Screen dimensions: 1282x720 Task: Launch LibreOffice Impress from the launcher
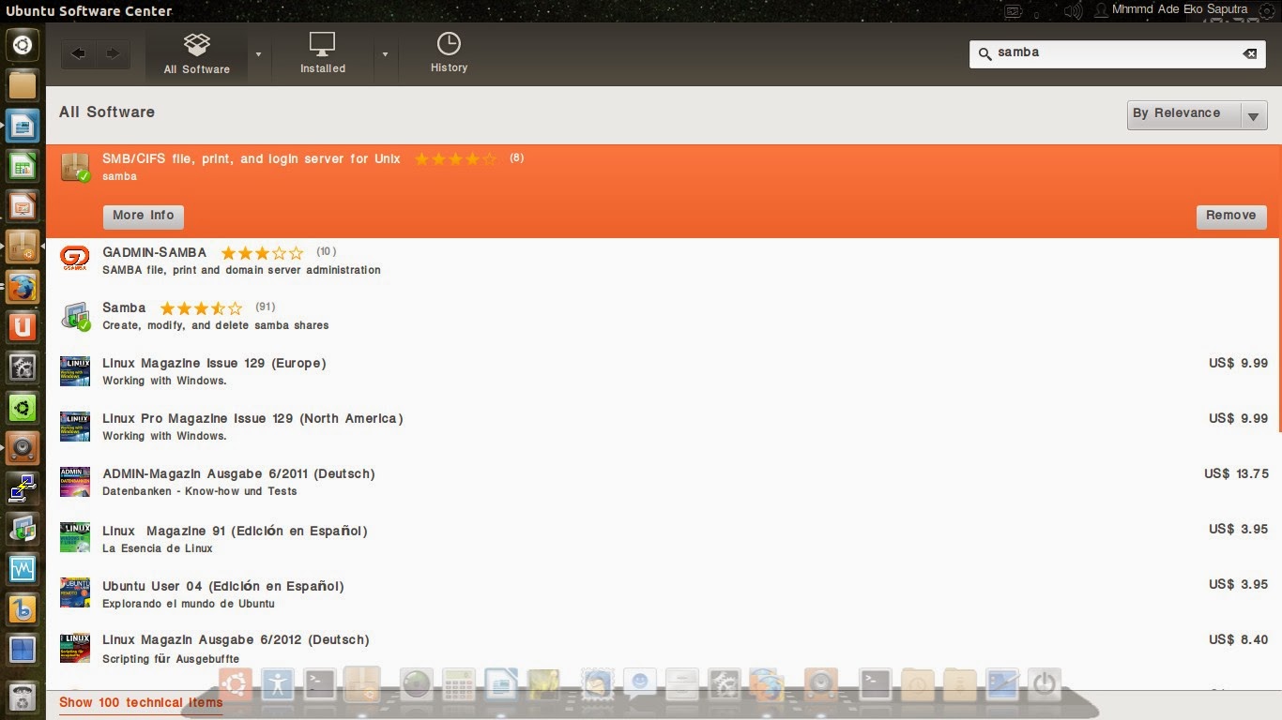tap(23, 206)
